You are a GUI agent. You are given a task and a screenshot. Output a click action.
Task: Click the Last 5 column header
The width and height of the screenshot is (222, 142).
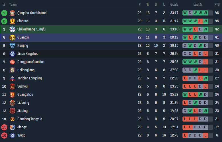(x=198, y=5)
